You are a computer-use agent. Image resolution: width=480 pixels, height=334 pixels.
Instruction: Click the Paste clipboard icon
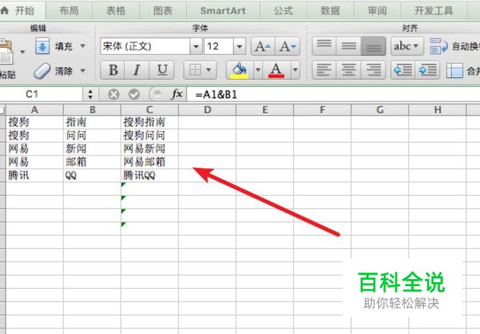(6, 51)
